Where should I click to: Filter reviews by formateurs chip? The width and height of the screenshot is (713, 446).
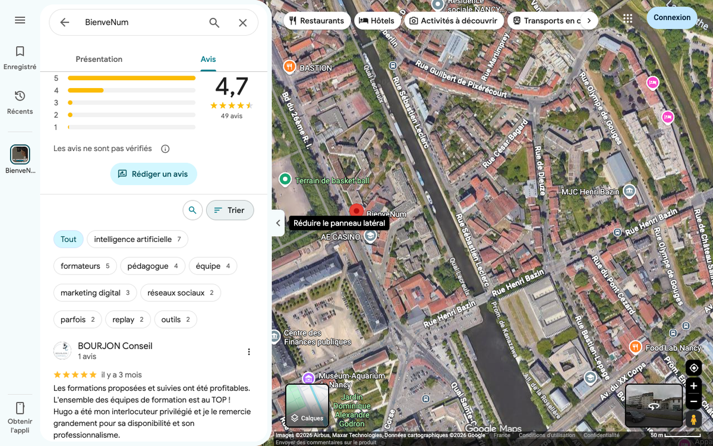(85, 266)
